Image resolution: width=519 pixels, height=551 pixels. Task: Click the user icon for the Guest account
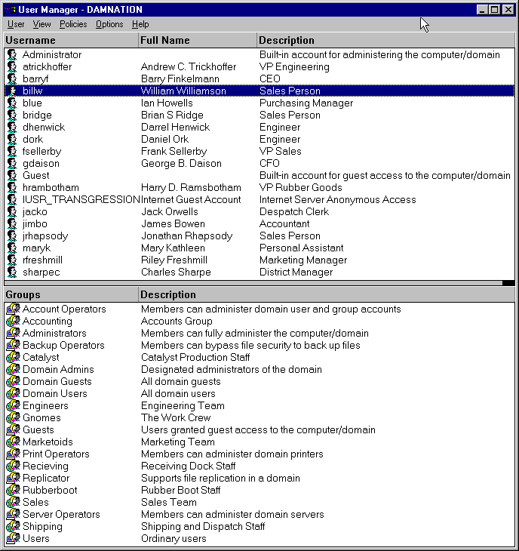(x=12, y=176)
